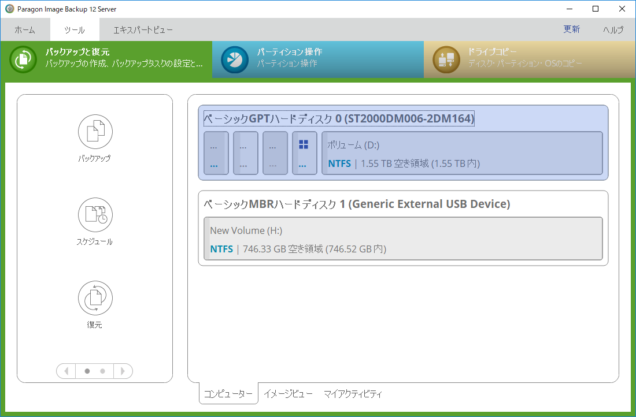Image resolution: width=636 pixels, height=417 pixels.
Task: Open the スケジュール (Schedule) icon
Action: pos(95,215)
